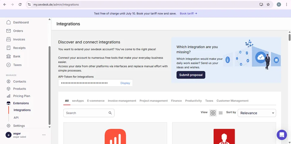Select the Taxes tab
This screenshot has height=144, width=291.
(209, 101)
